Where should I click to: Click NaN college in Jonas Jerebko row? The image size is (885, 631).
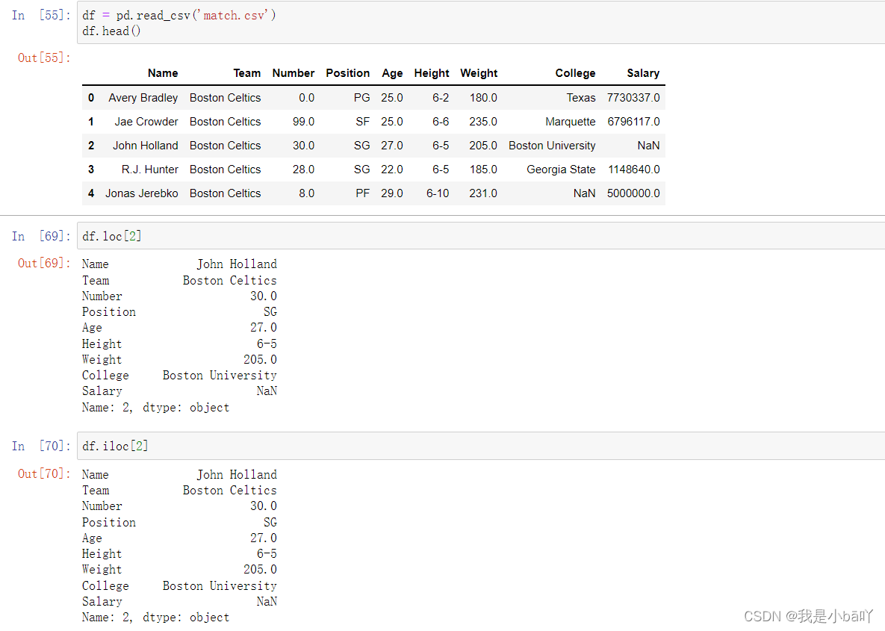584,193
